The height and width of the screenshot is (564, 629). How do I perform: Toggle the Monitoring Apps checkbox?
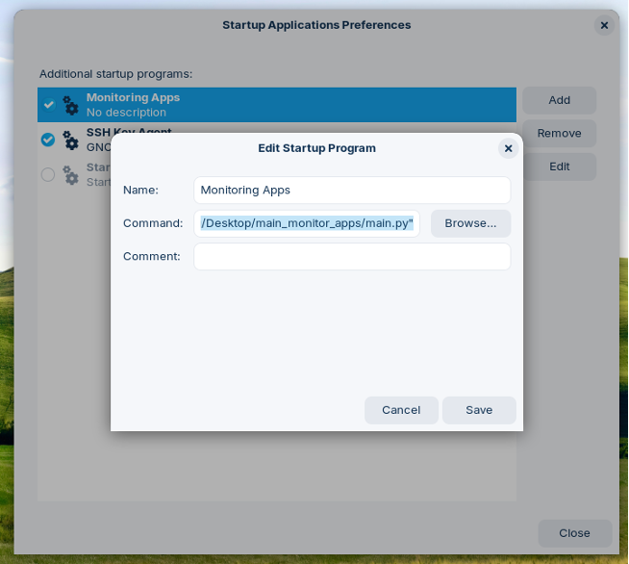click(x=48, y=105)
